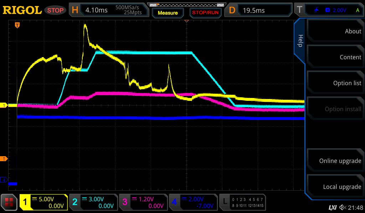Open the function navigation grid icon
Image resolution: width=365 pixels, height=213 pixels.
click(x=9, y=203)
